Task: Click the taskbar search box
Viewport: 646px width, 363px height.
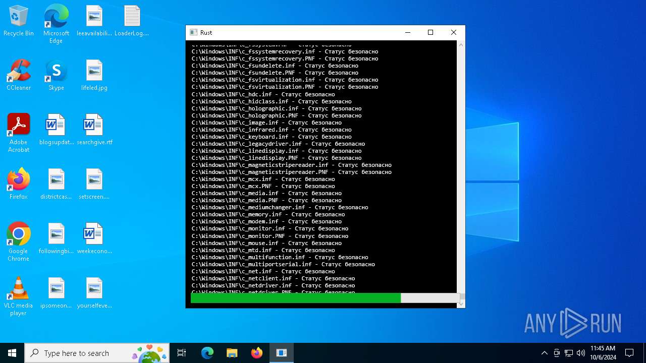Action: click(x=97, y=353)
